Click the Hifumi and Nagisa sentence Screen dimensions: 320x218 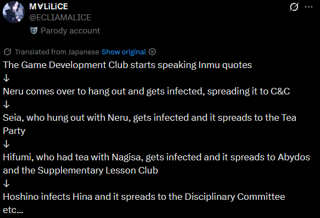click(156, 164)
